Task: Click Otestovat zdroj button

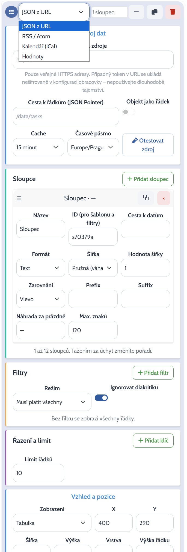Action: (x=148, y=145)
